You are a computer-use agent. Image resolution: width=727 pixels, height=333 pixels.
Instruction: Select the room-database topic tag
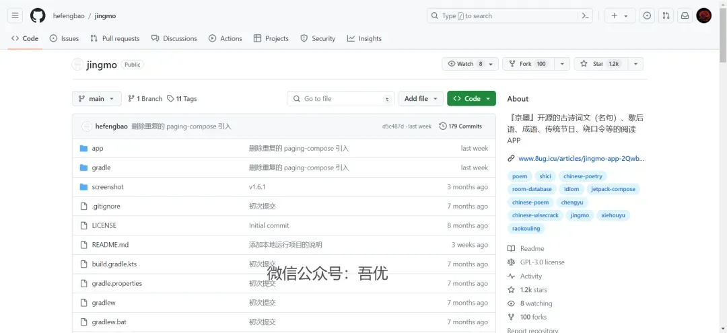(532, 189)
